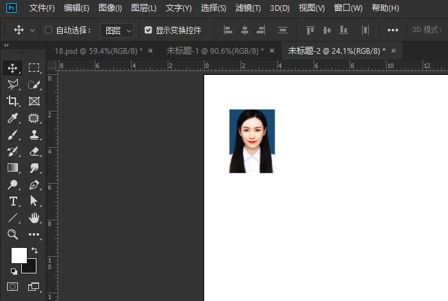Image resolution: width=448 pixels, height=301 pixels.
Task: Select the Dodge tool
Action: coord(13,184)
